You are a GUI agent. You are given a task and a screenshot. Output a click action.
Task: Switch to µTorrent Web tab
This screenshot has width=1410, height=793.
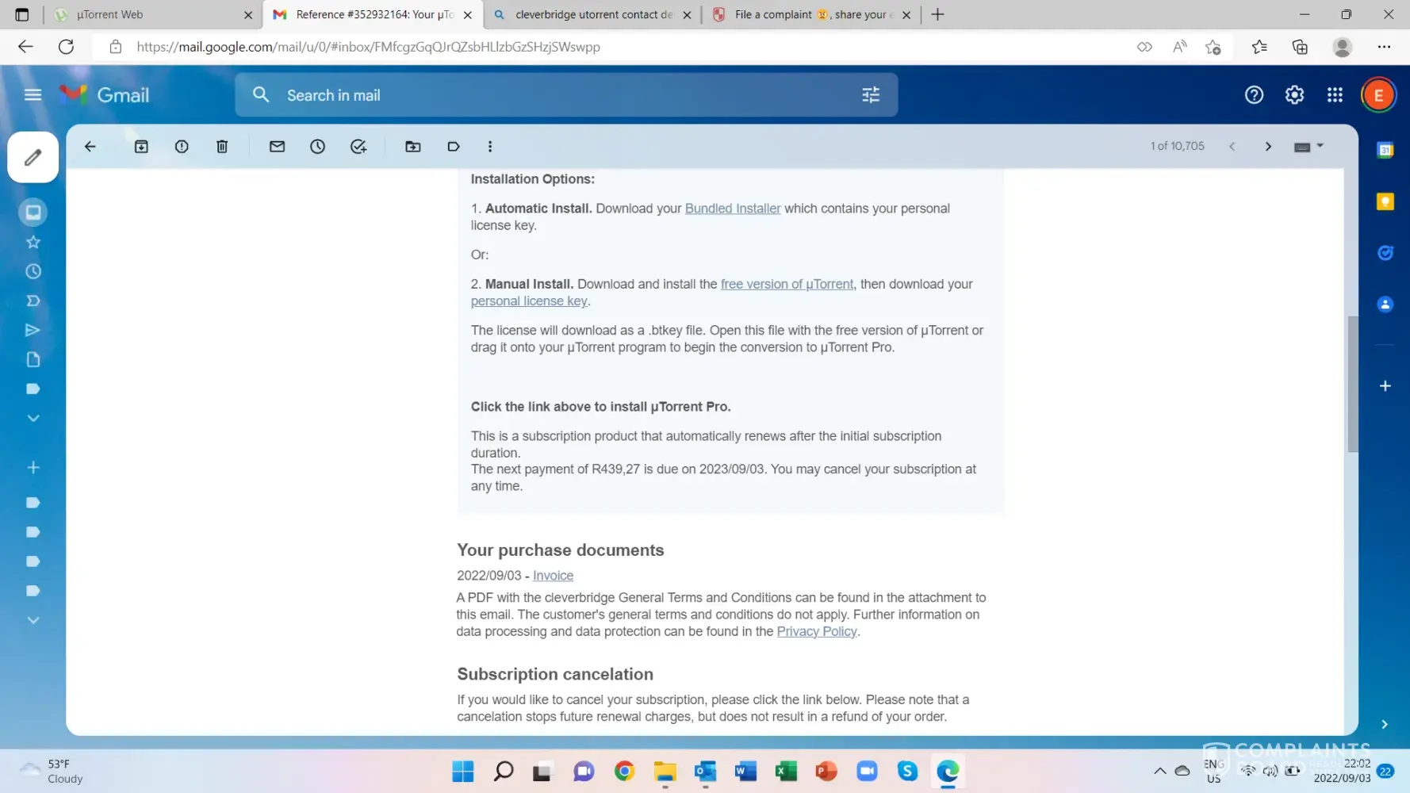pyautogui.click(x=154, y=14)
